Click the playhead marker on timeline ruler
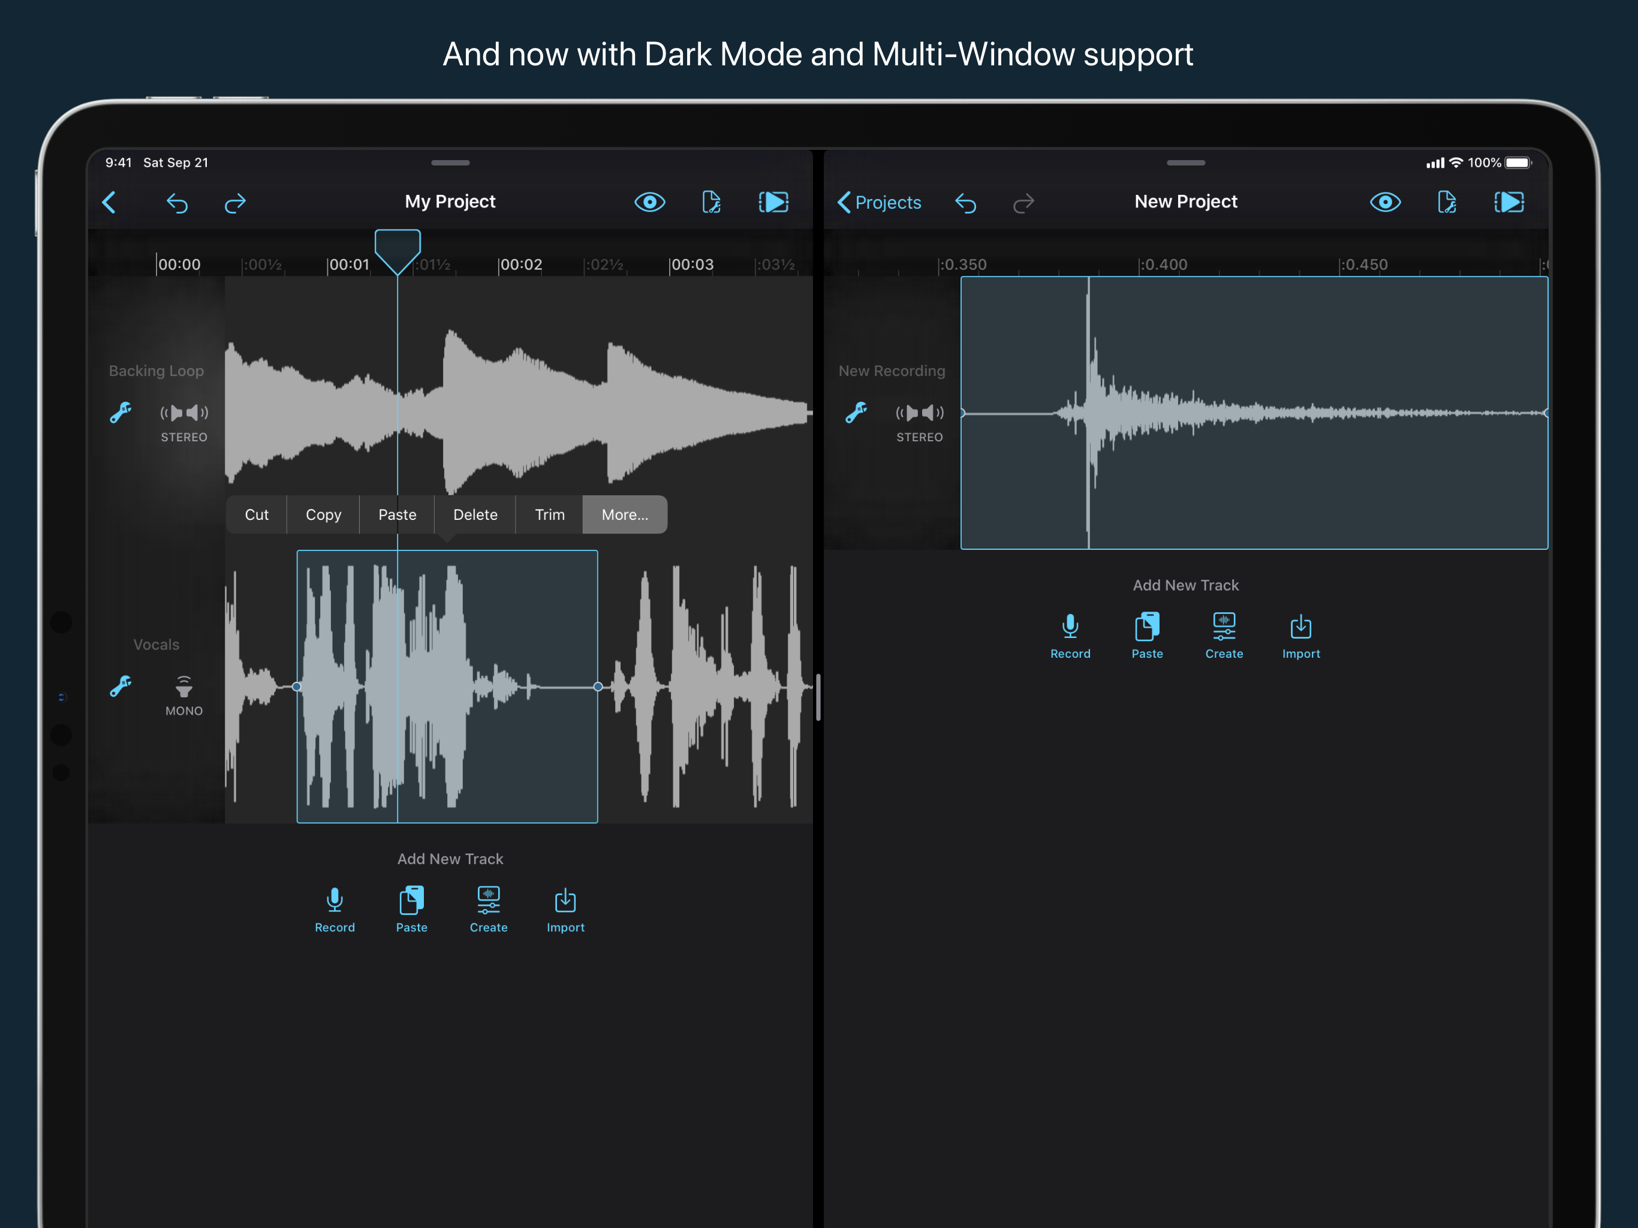Viewport: 1638px width, 1228px height. (398, 249)
